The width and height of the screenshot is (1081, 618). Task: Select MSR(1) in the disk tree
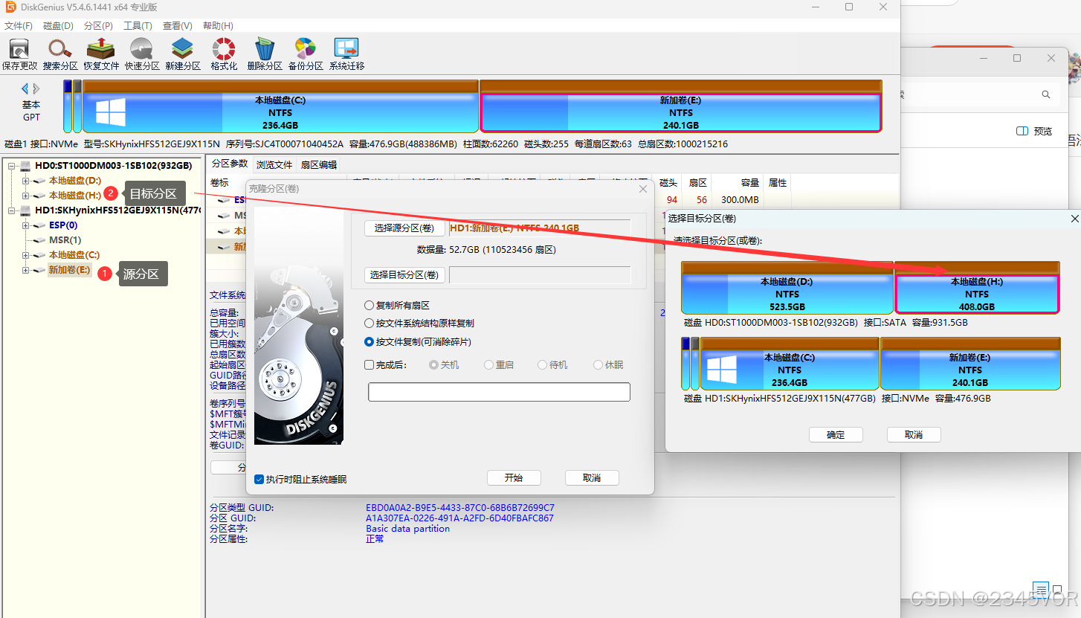65,240
